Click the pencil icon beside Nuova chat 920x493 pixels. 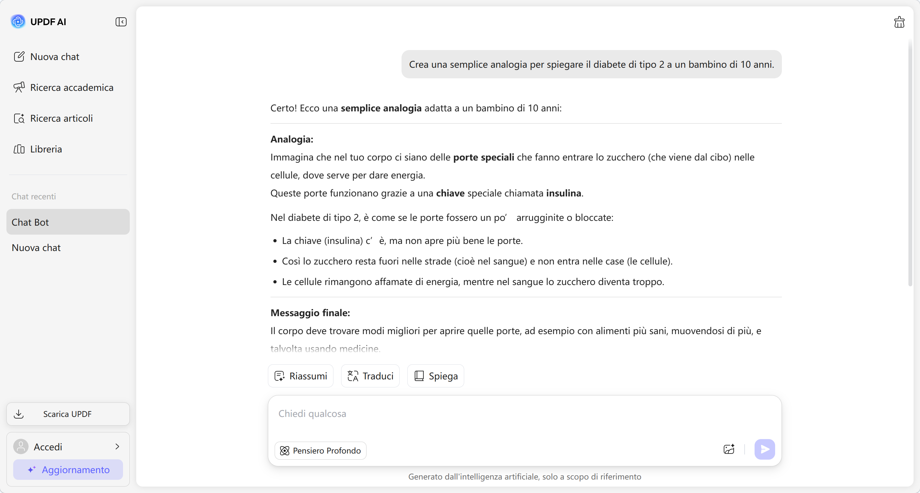[19, 57]
